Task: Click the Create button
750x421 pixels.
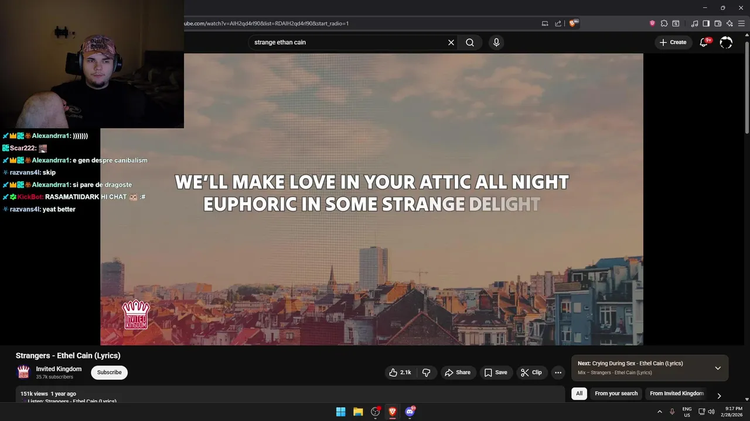Action: (x=673, y=42)
